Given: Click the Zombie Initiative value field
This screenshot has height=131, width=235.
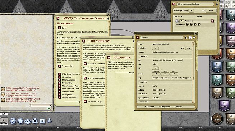Looking at the screenshot, I should (x=156, y=48).
